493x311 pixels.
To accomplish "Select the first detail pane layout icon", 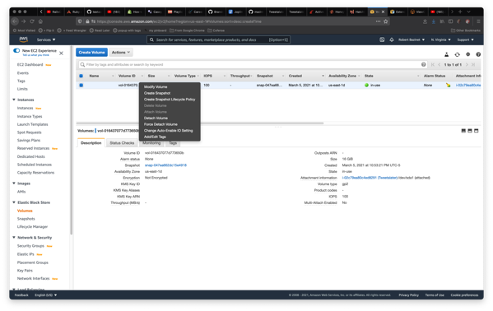I will (463, 131).
